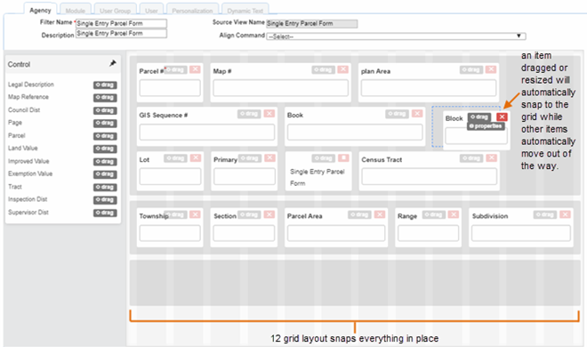Click the Source View Name field

[312, 24]
